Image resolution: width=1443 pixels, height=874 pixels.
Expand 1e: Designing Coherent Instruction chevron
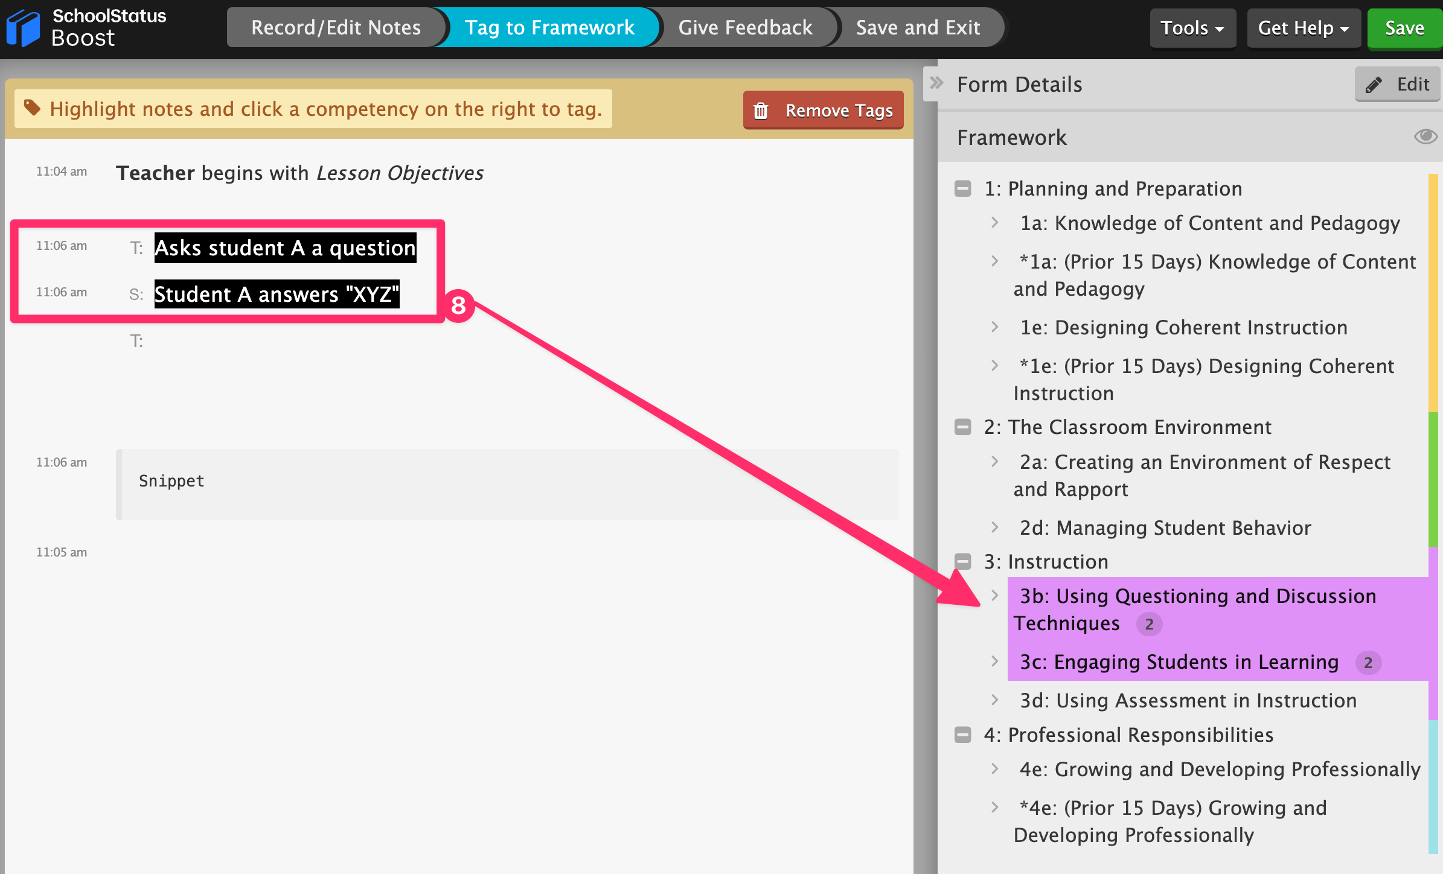click(994, 327)
